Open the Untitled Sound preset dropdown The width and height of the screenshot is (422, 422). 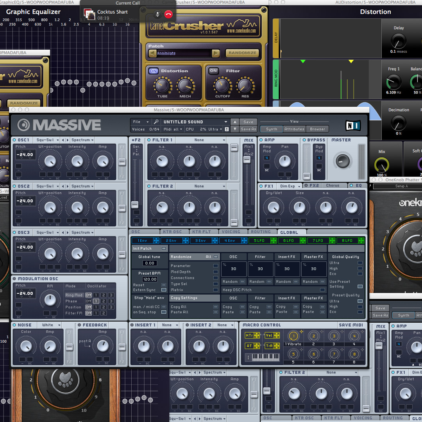click(x=195, y=122)
